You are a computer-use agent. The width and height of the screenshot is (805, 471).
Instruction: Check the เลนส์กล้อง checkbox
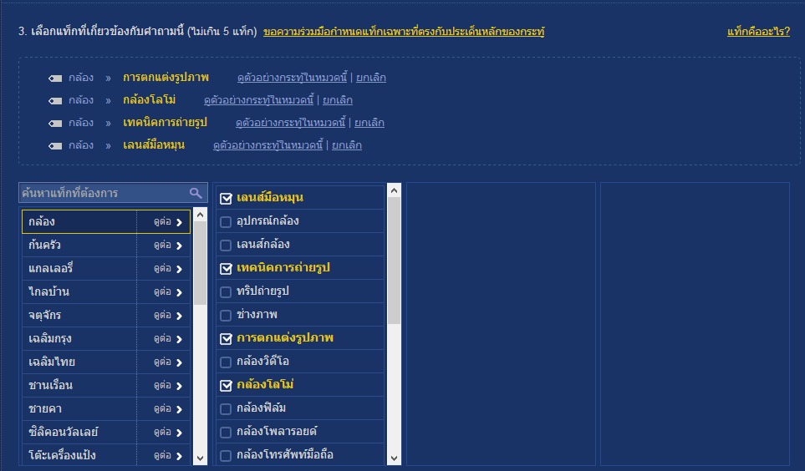tap(226, 246)
